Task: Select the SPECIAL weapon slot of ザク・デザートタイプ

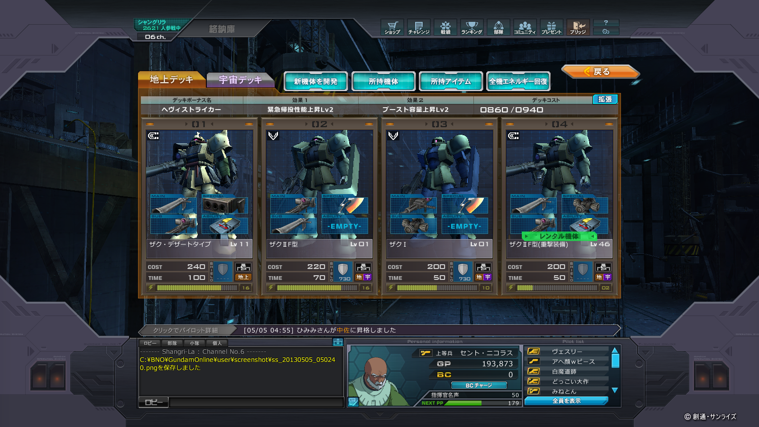Action: tap(225, 204)
